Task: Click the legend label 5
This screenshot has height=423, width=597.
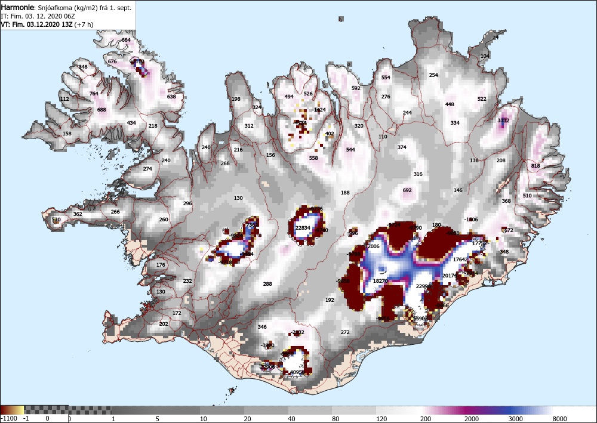Action: pyautogui.click(x=157, y=419)
